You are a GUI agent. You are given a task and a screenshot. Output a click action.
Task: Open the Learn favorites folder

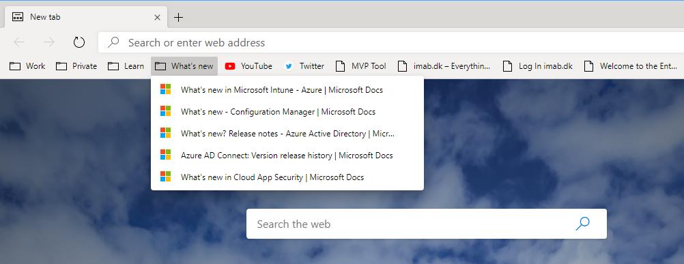(126, 66)
